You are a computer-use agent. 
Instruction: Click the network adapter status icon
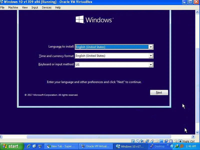[147, 141]
